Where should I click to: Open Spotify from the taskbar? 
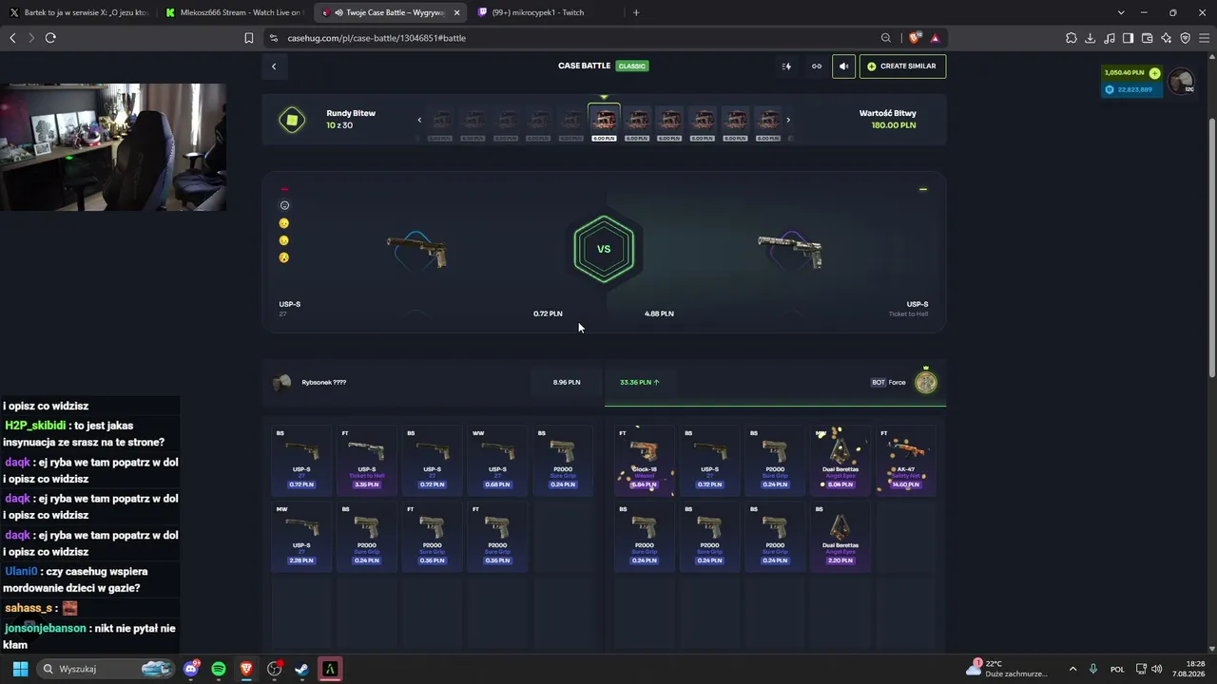[x=219, y=669]
